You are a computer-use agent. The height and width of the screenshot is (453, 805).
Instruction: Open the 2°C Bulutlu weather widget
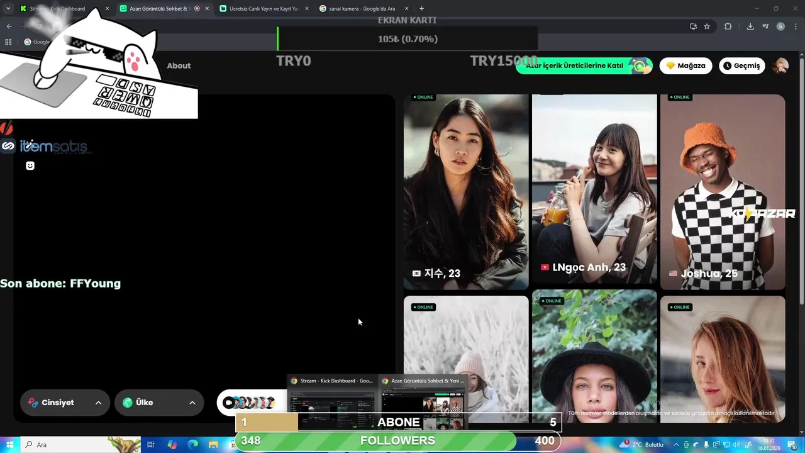643,445
